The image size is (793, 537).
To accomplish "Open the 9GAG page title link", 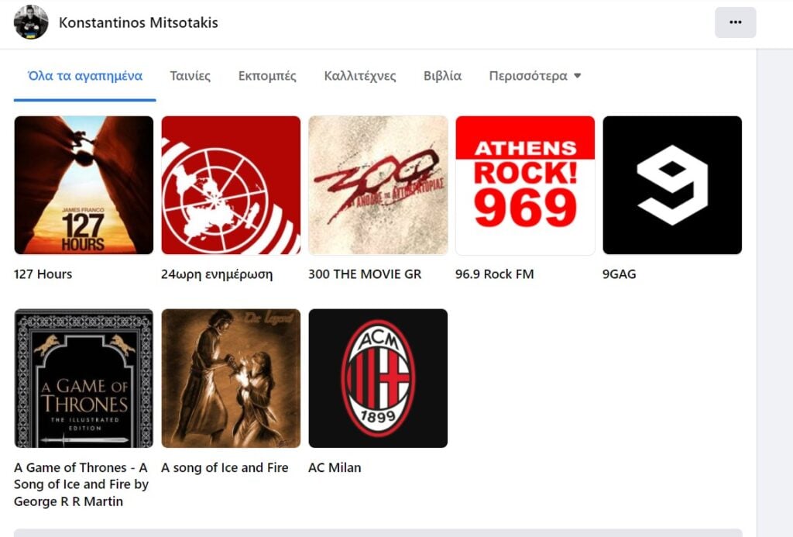I will 620,274.
